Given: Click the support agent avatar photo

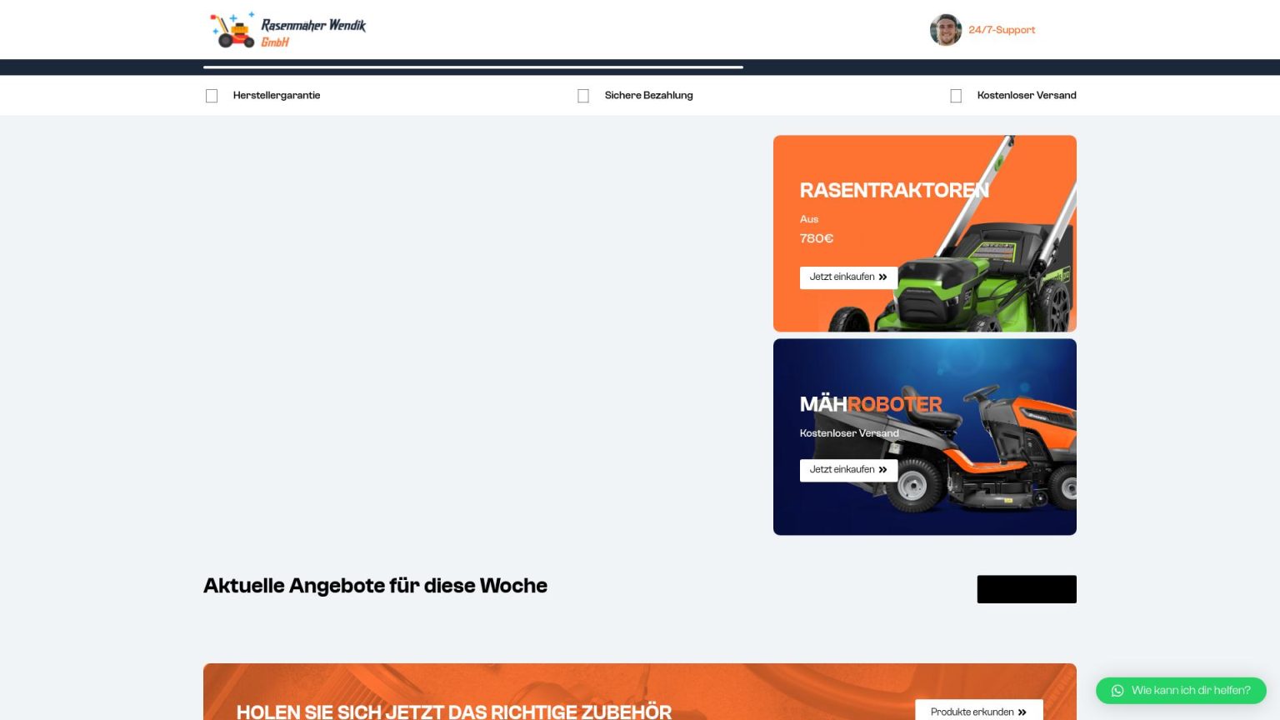Looking at the screenshot, I should pyautogui.click(x=945, y=30).
